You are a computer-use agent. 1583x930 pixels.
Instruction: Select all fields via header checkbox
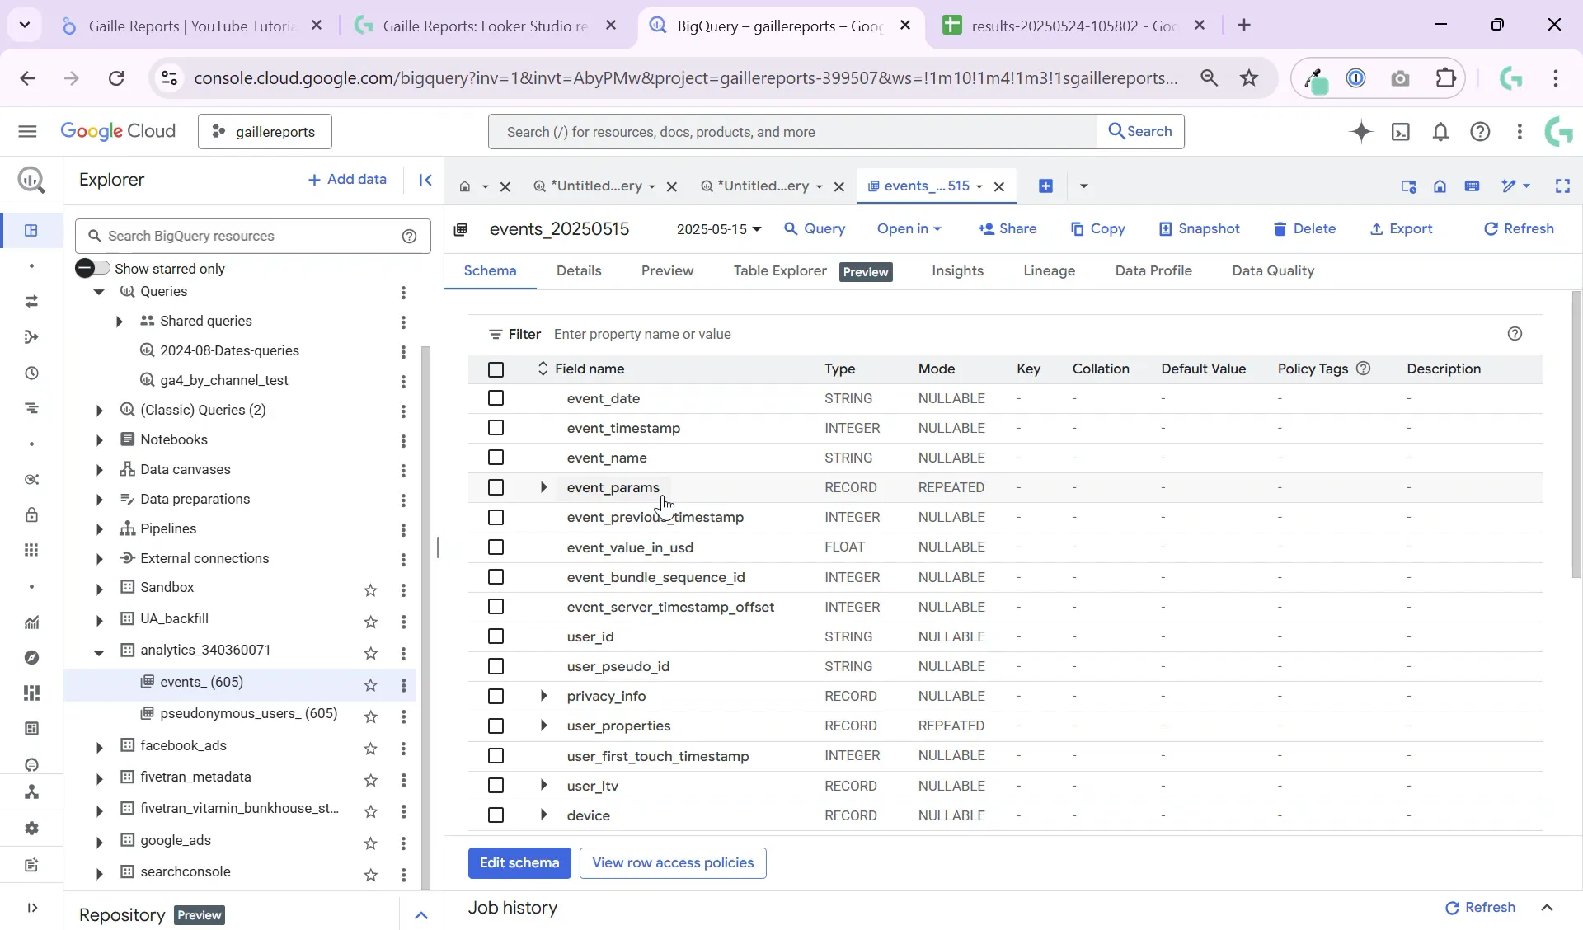pos(496,370)
